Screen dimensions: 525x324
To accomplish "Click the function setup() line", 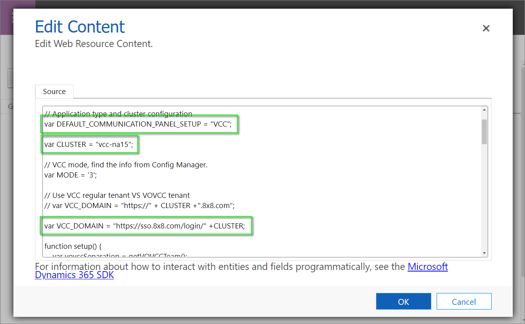I will click(73, 246).
